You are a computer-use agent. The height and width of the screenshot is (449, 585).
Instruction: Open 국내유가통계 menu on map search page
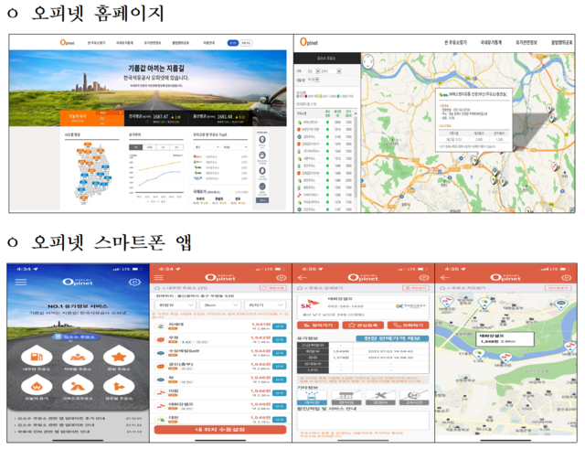pyautogui.click(x=491, y=43)
